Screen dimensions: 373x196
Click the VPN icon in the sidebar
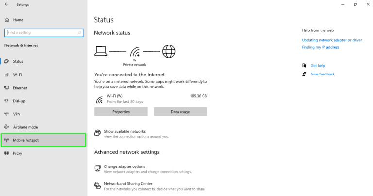[x=7, y=114]
